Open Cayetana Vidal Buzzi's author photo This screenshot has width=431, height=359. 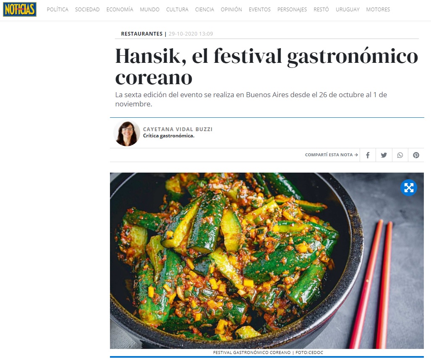point(127,133)
